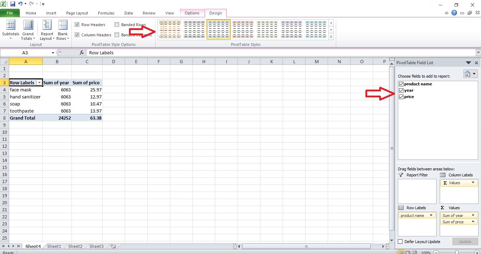This screenshot has height=254, width=481.
Task: Open the Save button
Action: tap(13, 4)
